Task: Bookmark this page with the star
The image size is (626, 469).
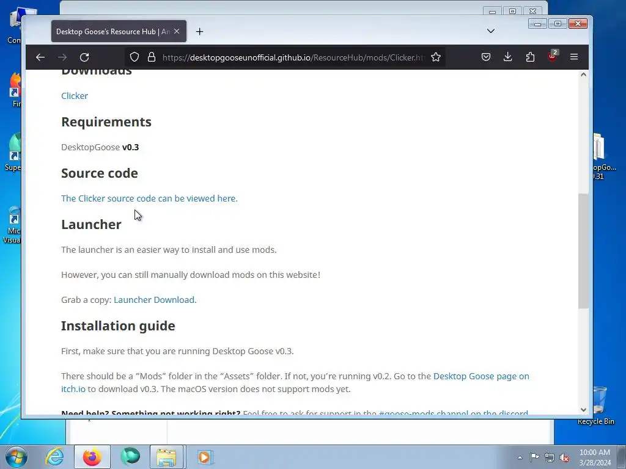Action: coord(436,57)
